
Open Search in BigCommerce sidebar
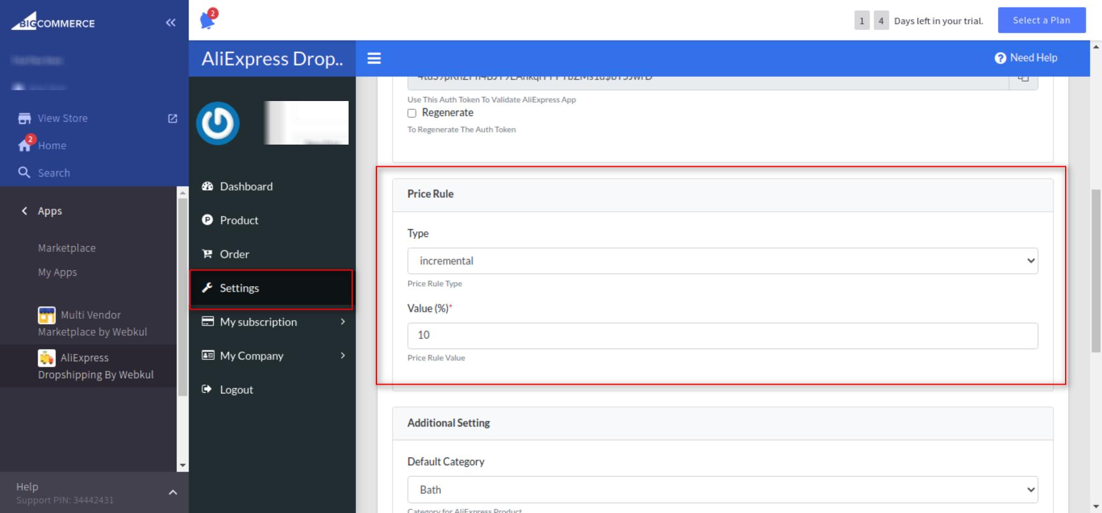54,173
